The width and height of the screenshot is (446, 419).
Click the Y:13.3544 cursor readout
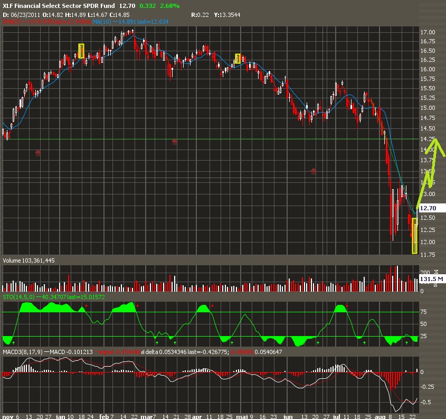tap(227, 15)
